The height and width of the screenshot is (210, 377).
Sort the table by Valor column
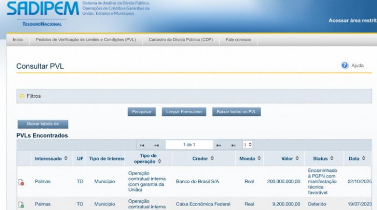pos(290,159)
